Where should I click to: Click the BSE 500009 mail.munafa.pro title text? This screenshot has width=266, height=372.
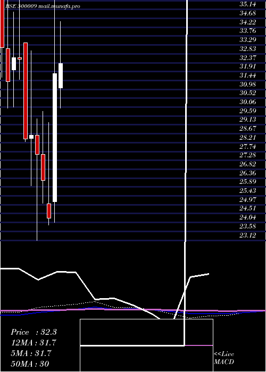click(x=43, y=6)
